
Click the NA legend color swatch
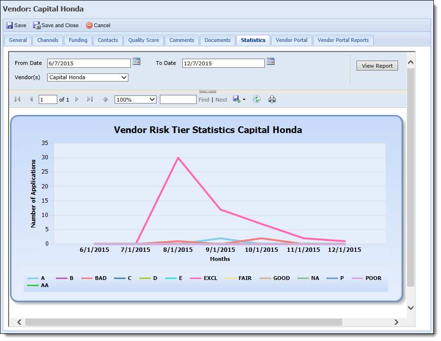click(303, 279)
